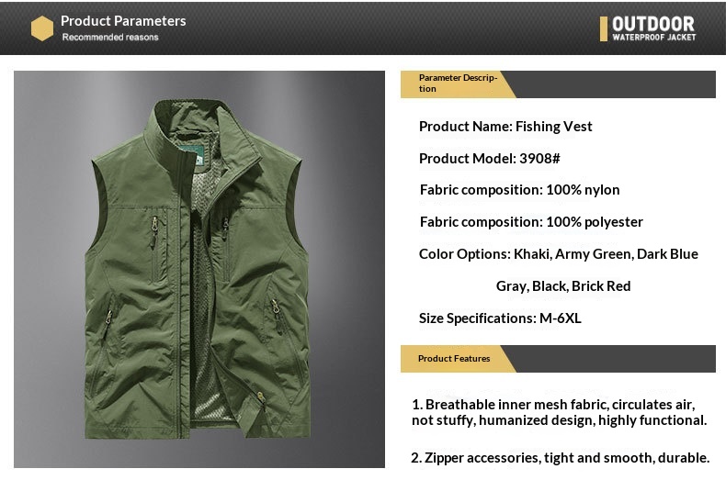726x480 pixels.
Task: Click the OUTDOOR Waterproof Jacket logo
Action: click(x=653, y=28)
